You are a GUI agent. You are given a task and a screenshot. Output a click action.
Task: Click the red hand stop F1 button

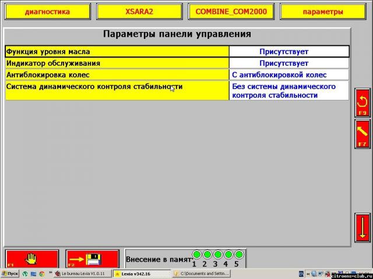click(32, 259)
